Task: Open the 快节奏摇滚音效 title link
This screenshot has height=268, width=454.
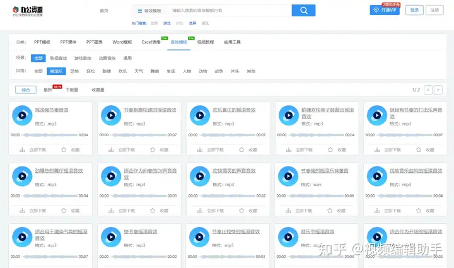Action: (x=141, y=232)
